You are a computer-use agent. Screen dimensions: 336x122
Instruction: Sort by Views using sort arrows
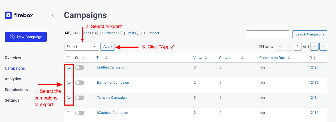206,58
